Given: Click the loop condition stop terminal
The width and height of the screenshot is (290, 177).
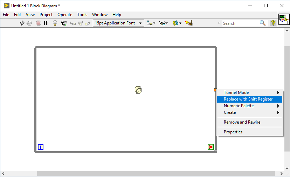Looking at the screenshot, I should click(211, 147).
